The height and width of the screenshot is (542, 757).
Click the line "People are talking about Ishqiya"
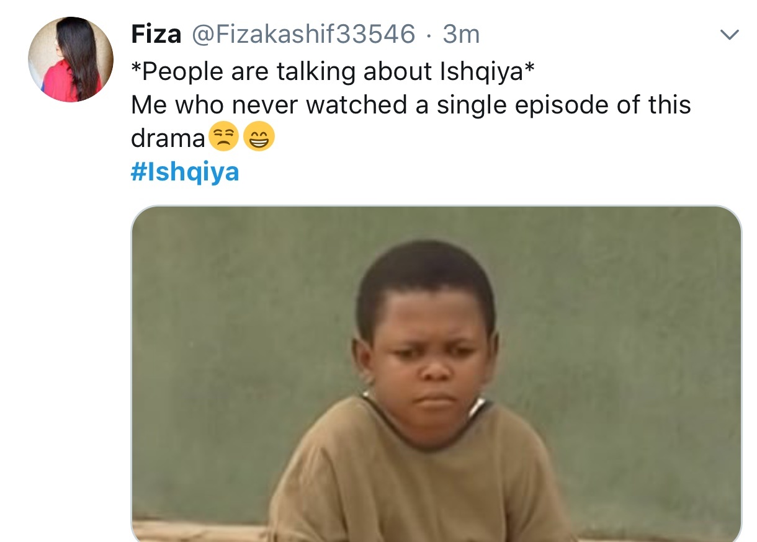coord(332,71)
